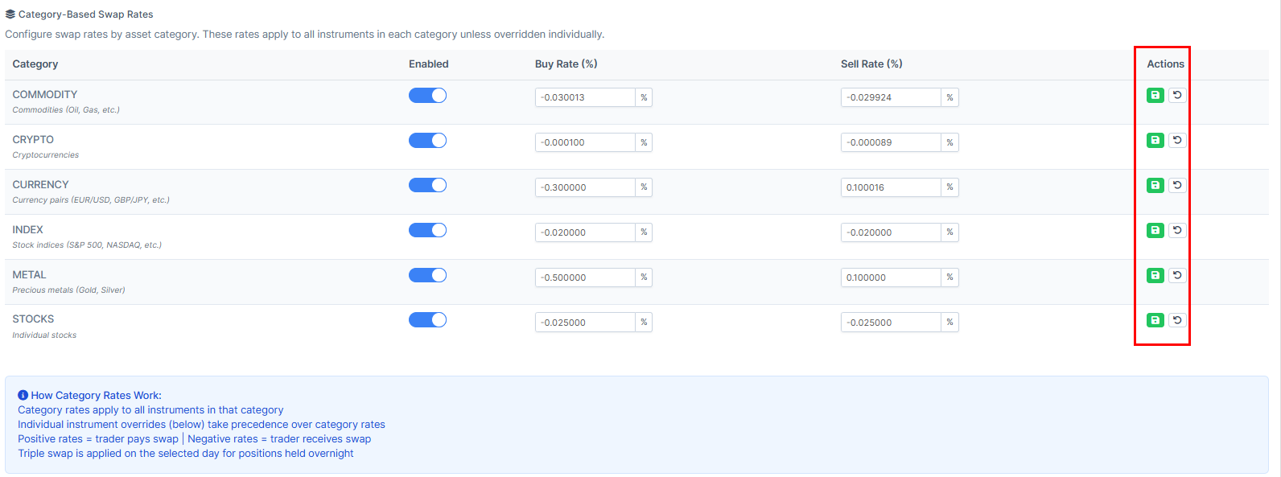This screenshot has height=477, width=1281.
Task: Toggle the CRYPTO category enabled switch
Action: [427, 141]
